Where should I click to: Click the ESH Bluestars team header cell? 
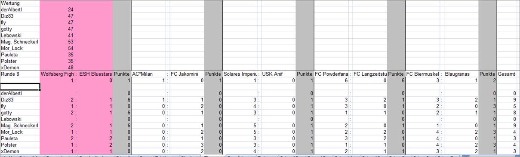[95, 74]
